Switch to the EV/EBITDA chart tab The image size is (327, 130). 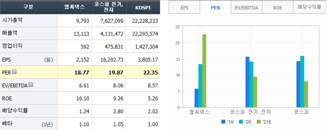point(247,8)
